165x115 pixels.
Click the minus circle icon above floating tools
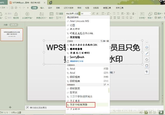tap(147, 42)
